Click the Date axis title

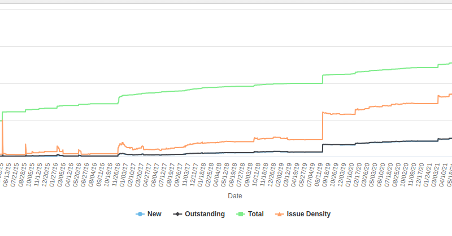point(235,196)
